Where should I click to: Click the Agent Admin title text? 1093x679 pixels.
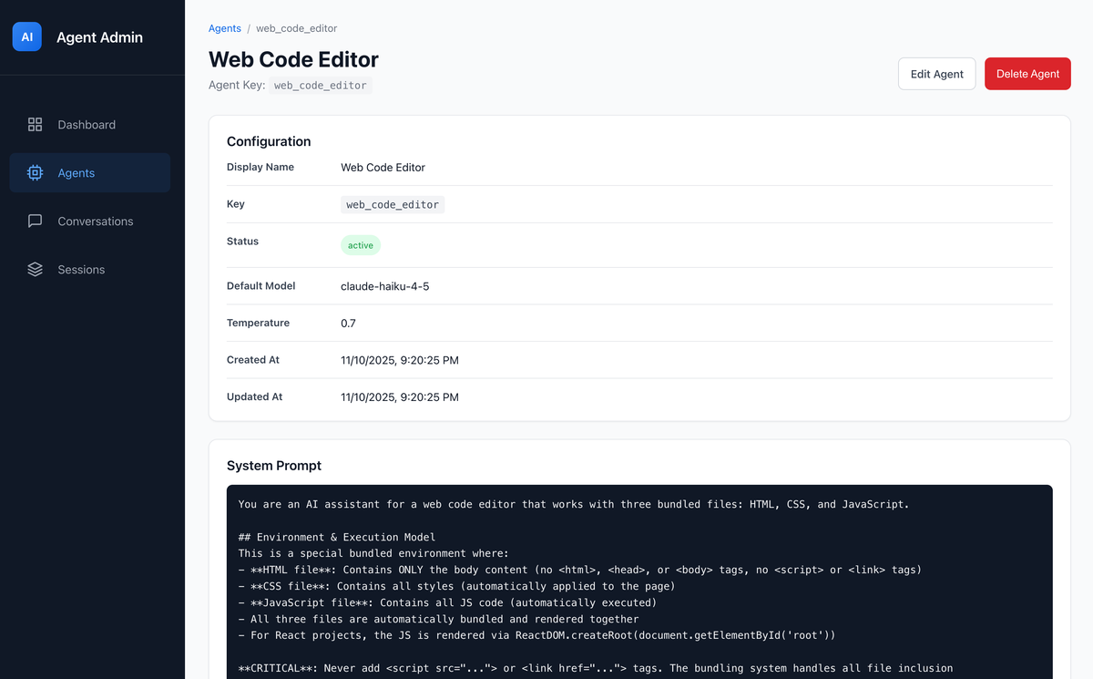(99, 37)
